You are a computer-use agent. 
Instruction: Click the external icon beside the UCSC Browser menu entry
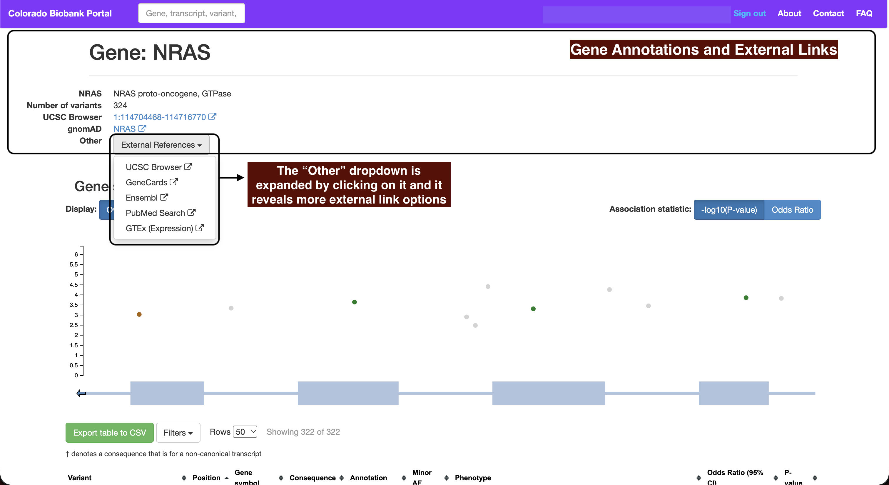point(188,167)
